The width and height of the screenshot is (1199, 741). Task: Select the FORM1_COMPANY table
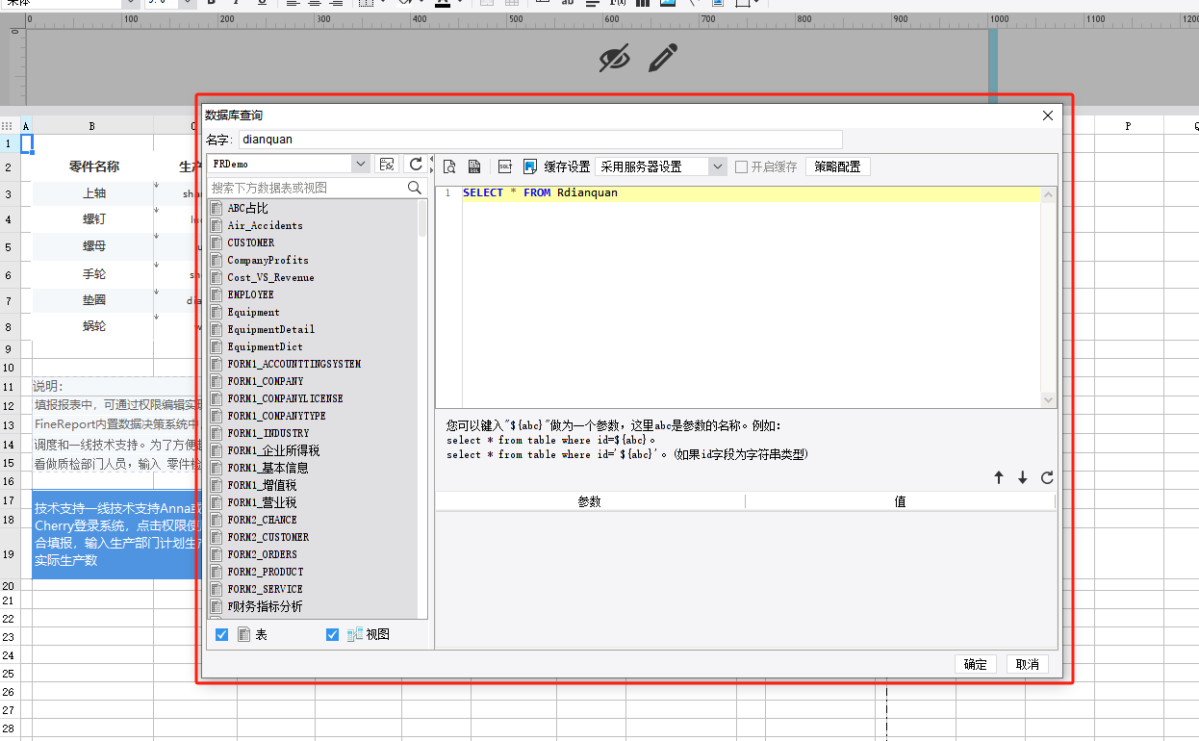pos(266,381)
